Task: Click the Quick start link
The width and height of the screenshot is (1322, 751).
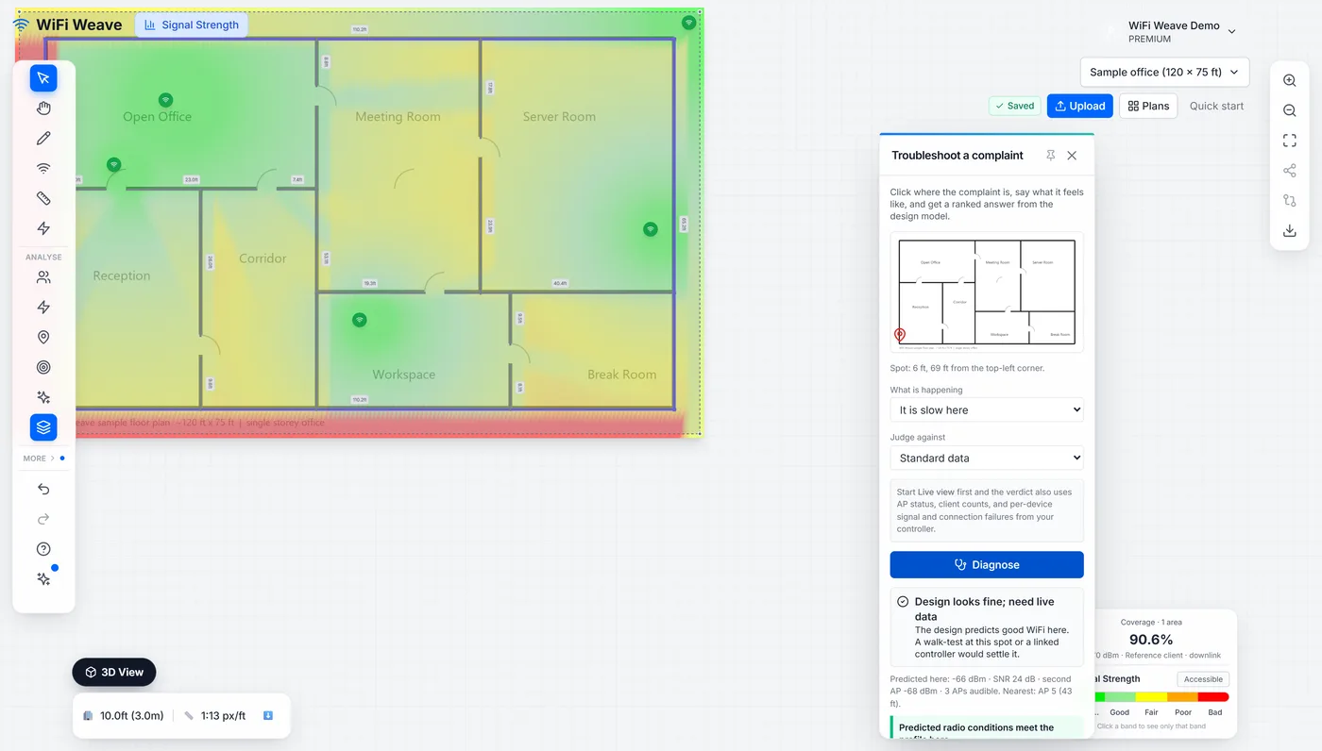Action: coord(1216,106)
